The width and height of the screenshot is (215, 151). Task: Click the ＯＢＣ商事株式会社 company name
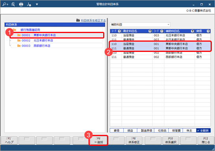click(198, 11)
